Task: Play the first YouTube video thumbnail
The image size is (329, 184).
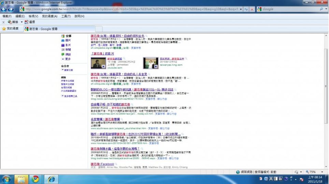Action: click(x=98, y=63)
